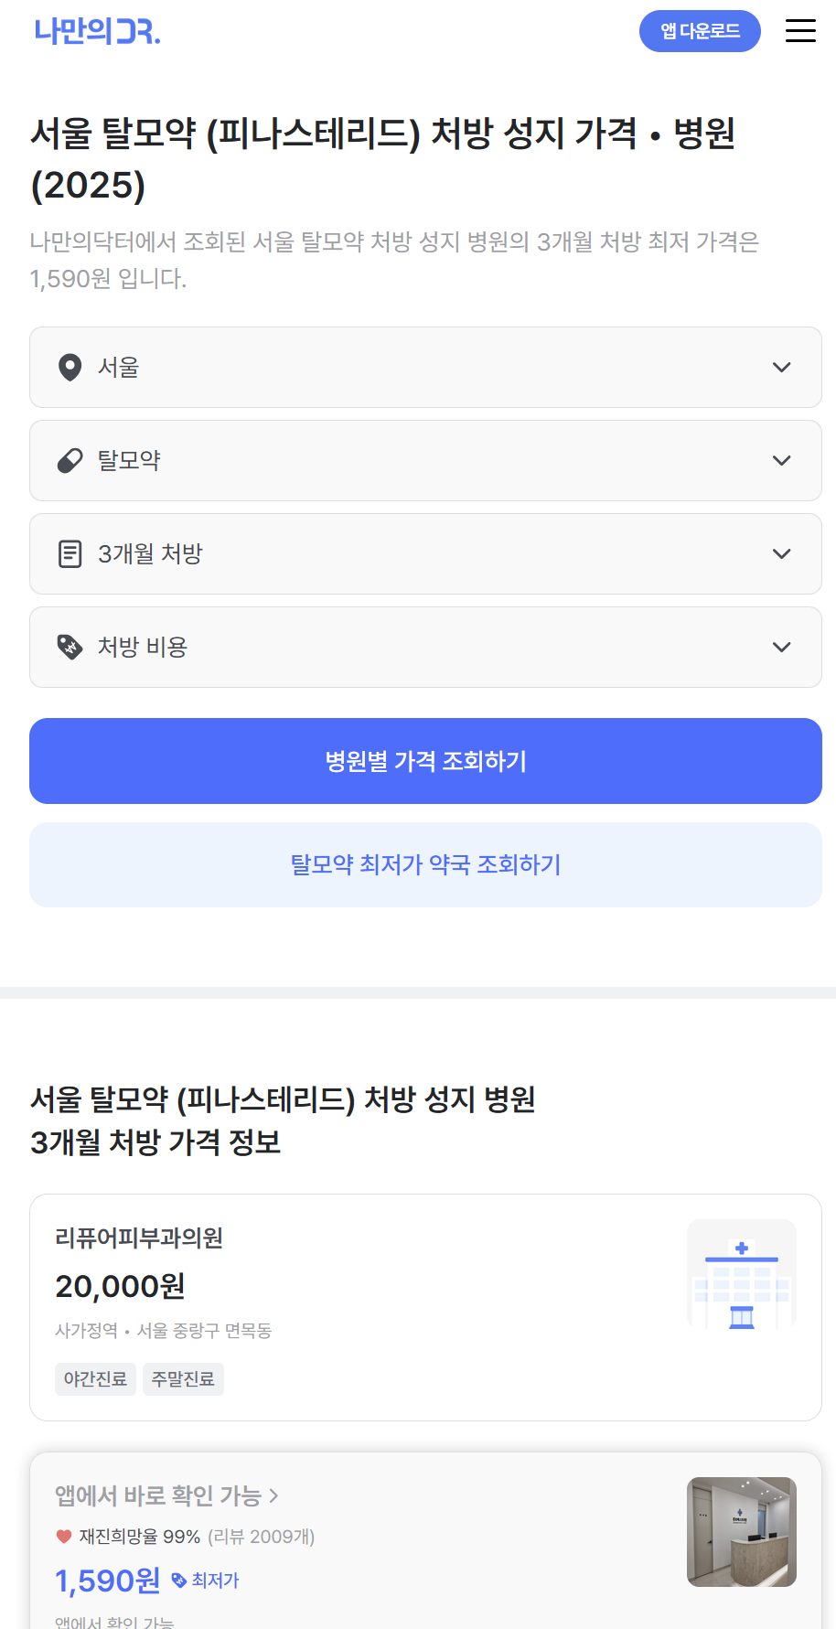This screenshot has width=836, height=1629.
Task: Open the 앱에서 바로 확인 가능 link
Action: pos(166,1495)
